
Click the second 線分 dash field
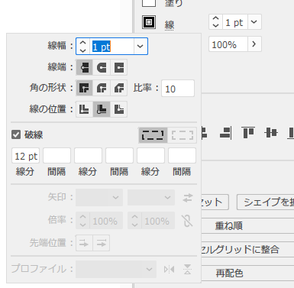tap(88, 156)
